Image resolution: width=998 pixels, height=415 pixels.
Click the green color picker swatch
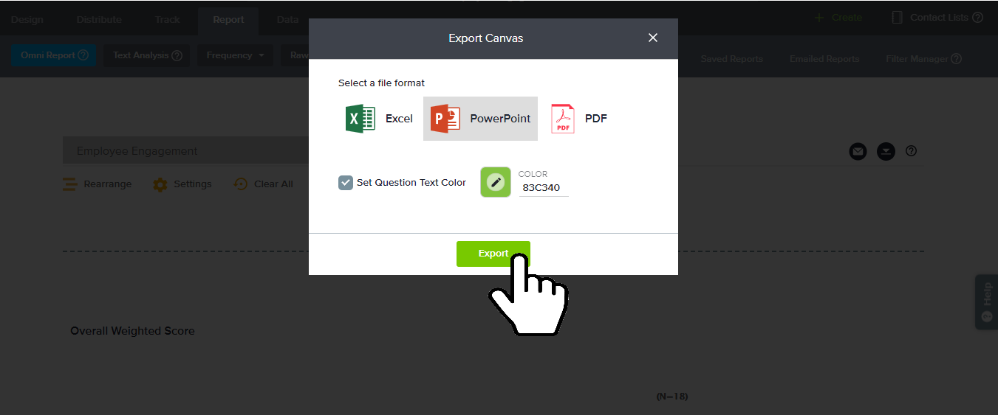tap(496, 182)
